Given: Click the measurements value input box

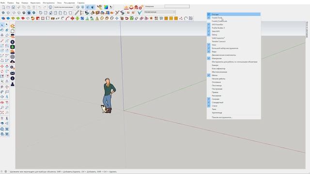Looking at the screenshot, I should (x=177, y=6).
